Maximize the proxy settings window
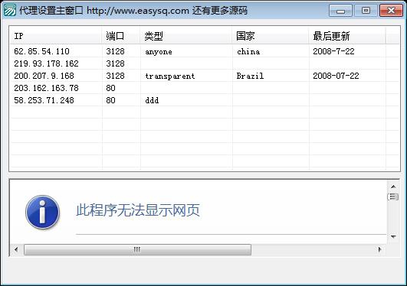This screenshot has width=407, height=286. pyautogui.click(x=366, y=11)
